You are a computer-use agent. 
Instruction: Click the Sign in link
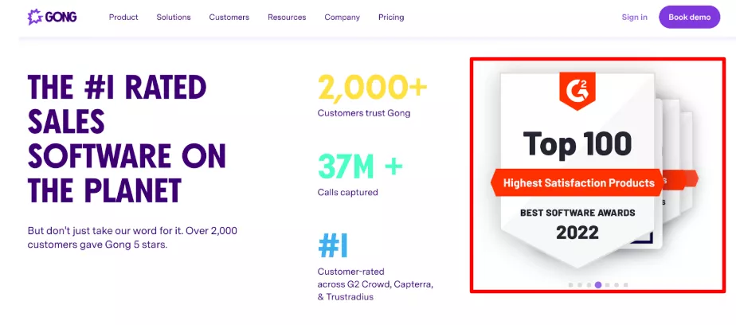point(635,17)
